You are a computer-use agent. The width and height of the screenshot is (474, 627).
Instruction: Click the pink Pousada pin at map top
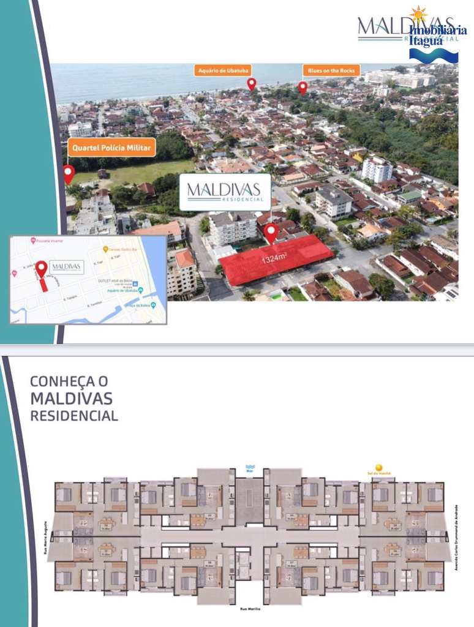(x=33, y=241)
